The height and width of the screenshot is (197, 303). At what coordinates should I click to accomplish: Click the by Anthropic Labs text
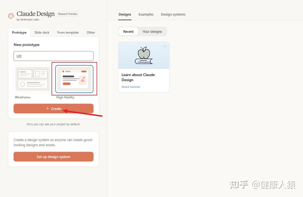pyautogui.click(x=28, y=20)
